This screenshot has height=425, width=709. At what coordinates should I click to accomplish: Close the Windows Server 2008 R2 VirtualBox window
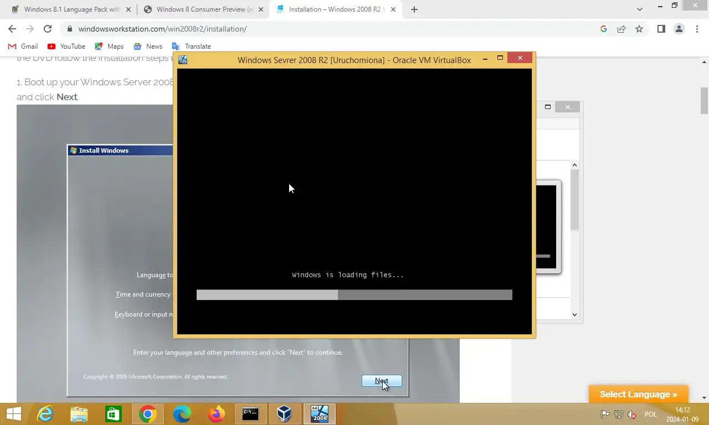click(x=520, y=58)
